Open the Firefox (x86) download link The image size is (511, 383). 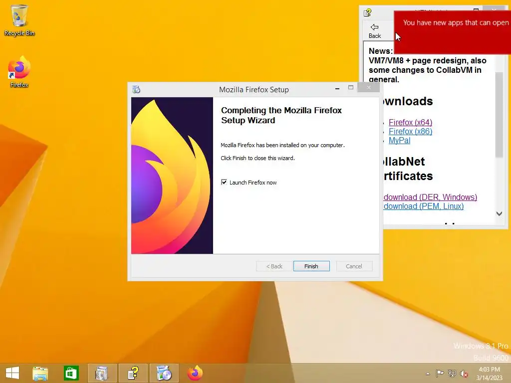[410, 132]
